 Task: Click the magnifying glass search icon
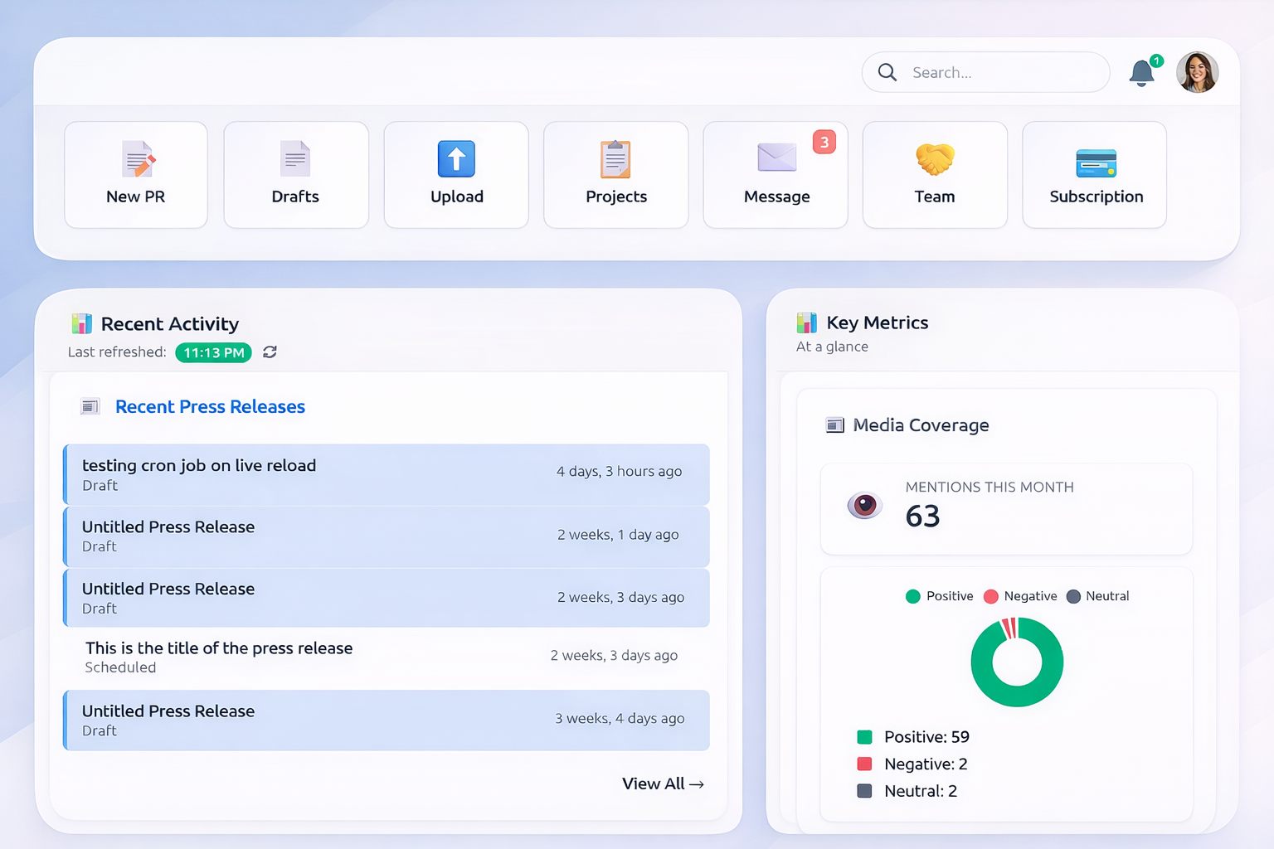[x=887, y=72]
